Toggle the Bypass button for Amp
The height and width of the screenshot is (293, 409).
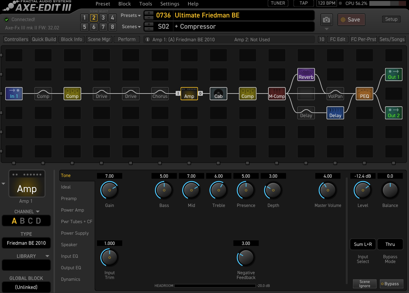click(x=391, y=284)
